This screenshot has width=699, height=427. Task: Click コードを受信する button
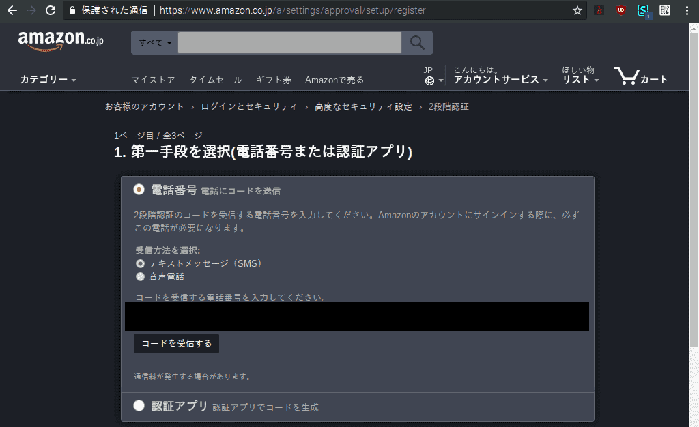[177, 343]
